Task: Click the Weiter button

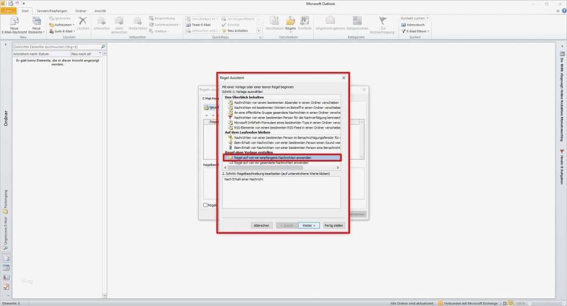Action: click(309, 226)
